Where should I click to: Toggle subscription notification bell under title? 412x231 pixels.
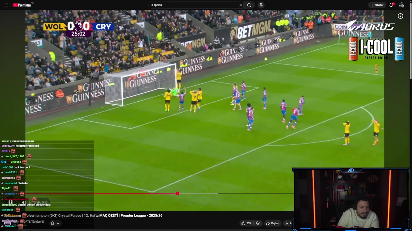(x=52, y=223)
